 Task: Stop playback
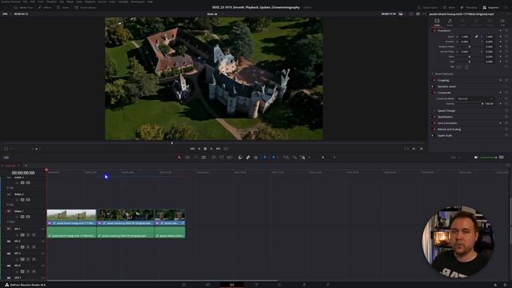click(206, 149)
